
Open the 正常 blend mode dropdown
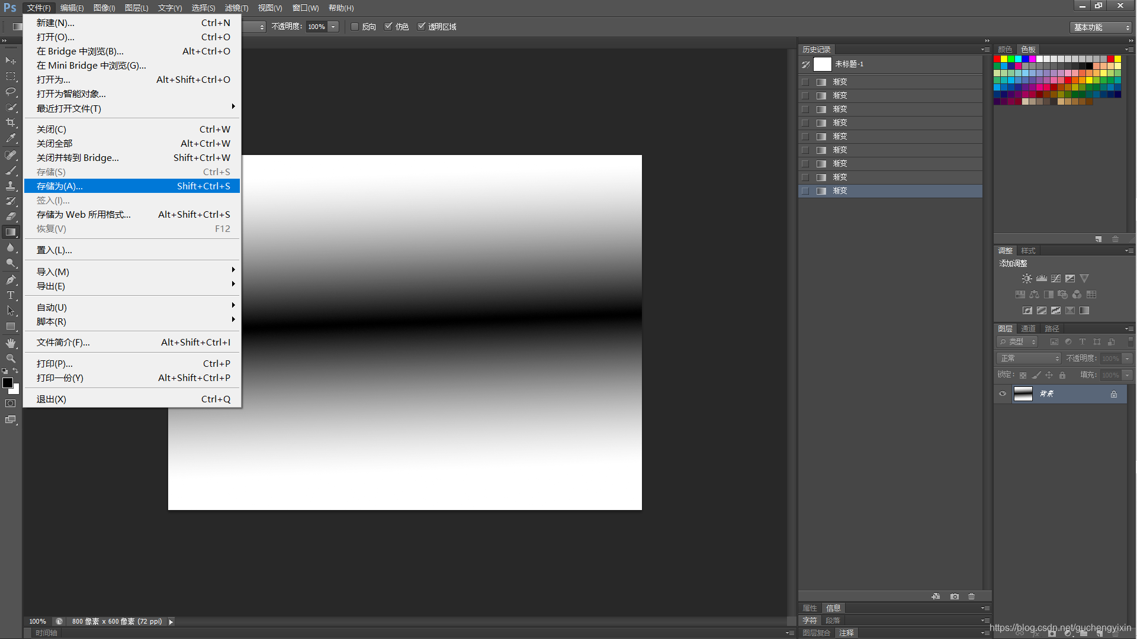tap(1029, 359)
